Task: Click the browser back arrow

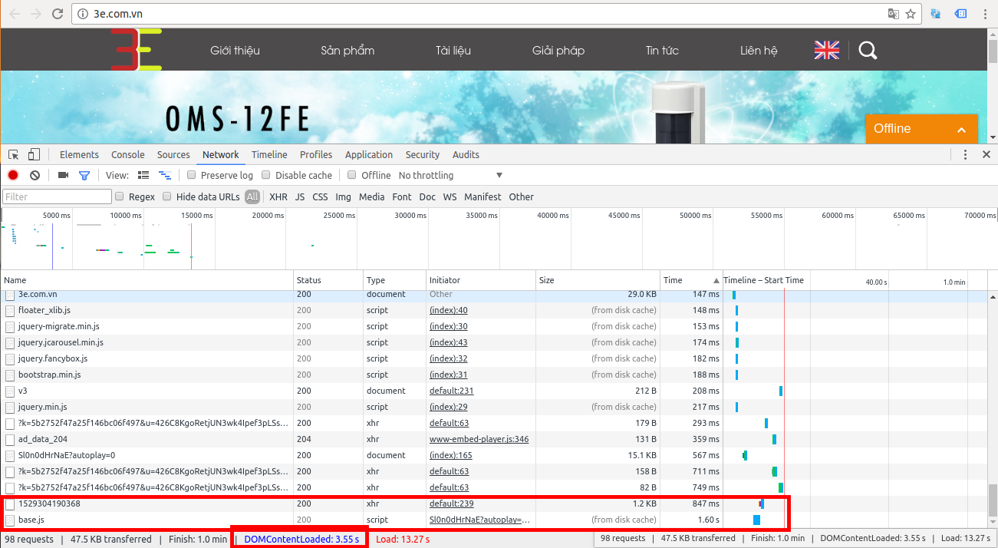Action: [15, 14]
